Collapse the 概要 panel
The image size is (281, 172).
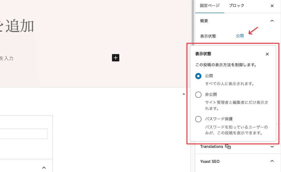pos(272,21)
